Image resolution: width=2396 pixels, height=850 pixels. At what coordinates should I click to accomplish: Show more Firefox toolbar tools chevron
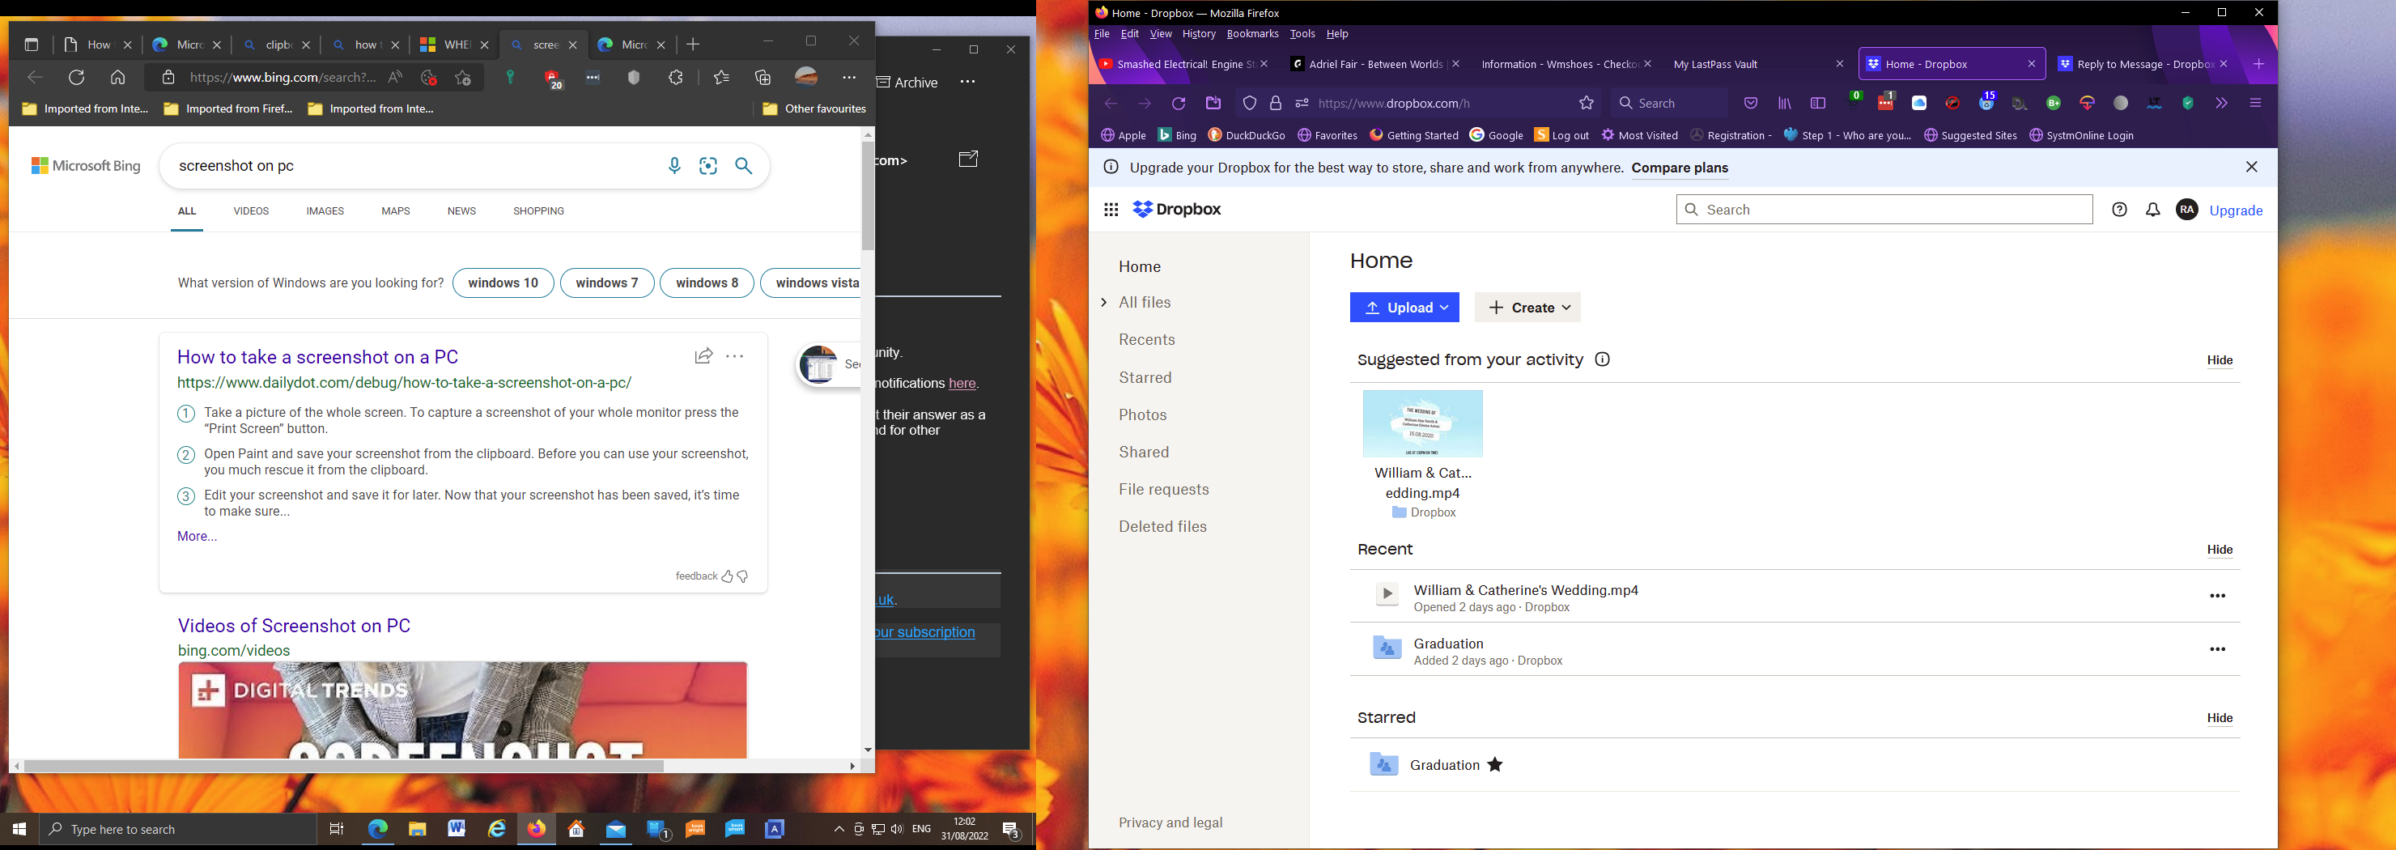coord(2222,104)
